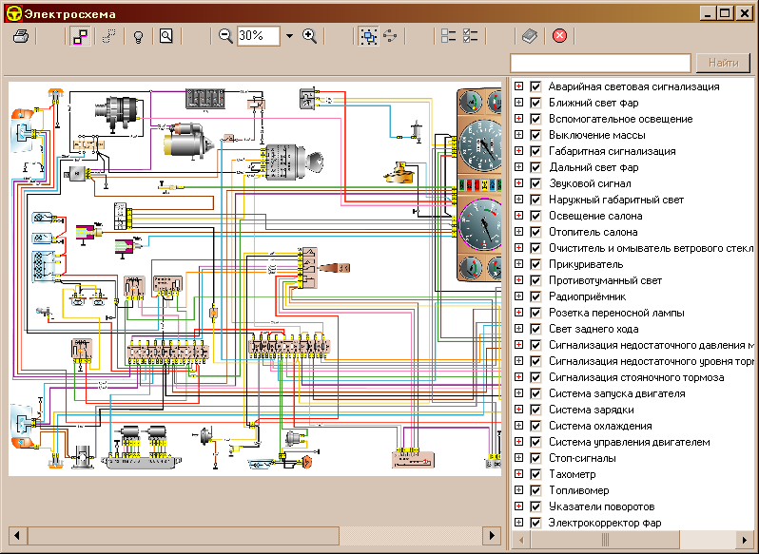Toggle the selection frame tool icon
The image size is (759, 554).
[x=368, y=36]
